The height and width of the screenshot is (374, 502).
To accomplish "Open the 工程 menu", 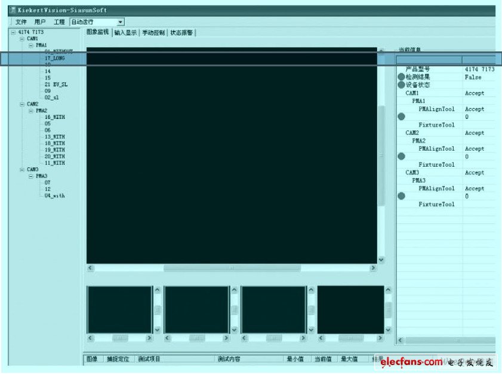I will point(59,22).
